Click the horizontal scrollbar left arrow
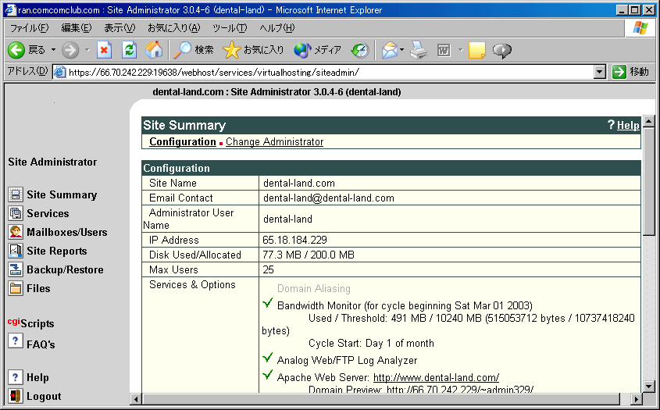The image size is (660, 410). click(x=136, y=398)
